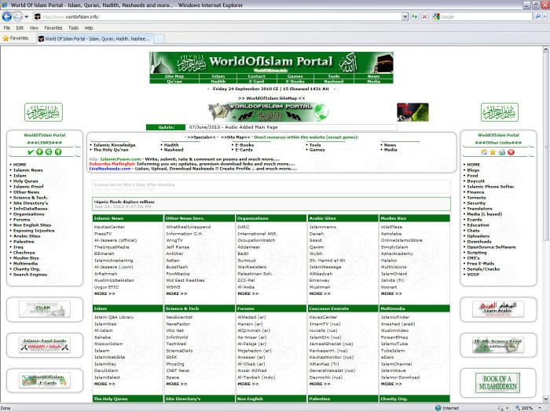The width and height of the screenshot is (550, 412).
Task: Open Palestine in left sidebar
Action: (24, 242)
